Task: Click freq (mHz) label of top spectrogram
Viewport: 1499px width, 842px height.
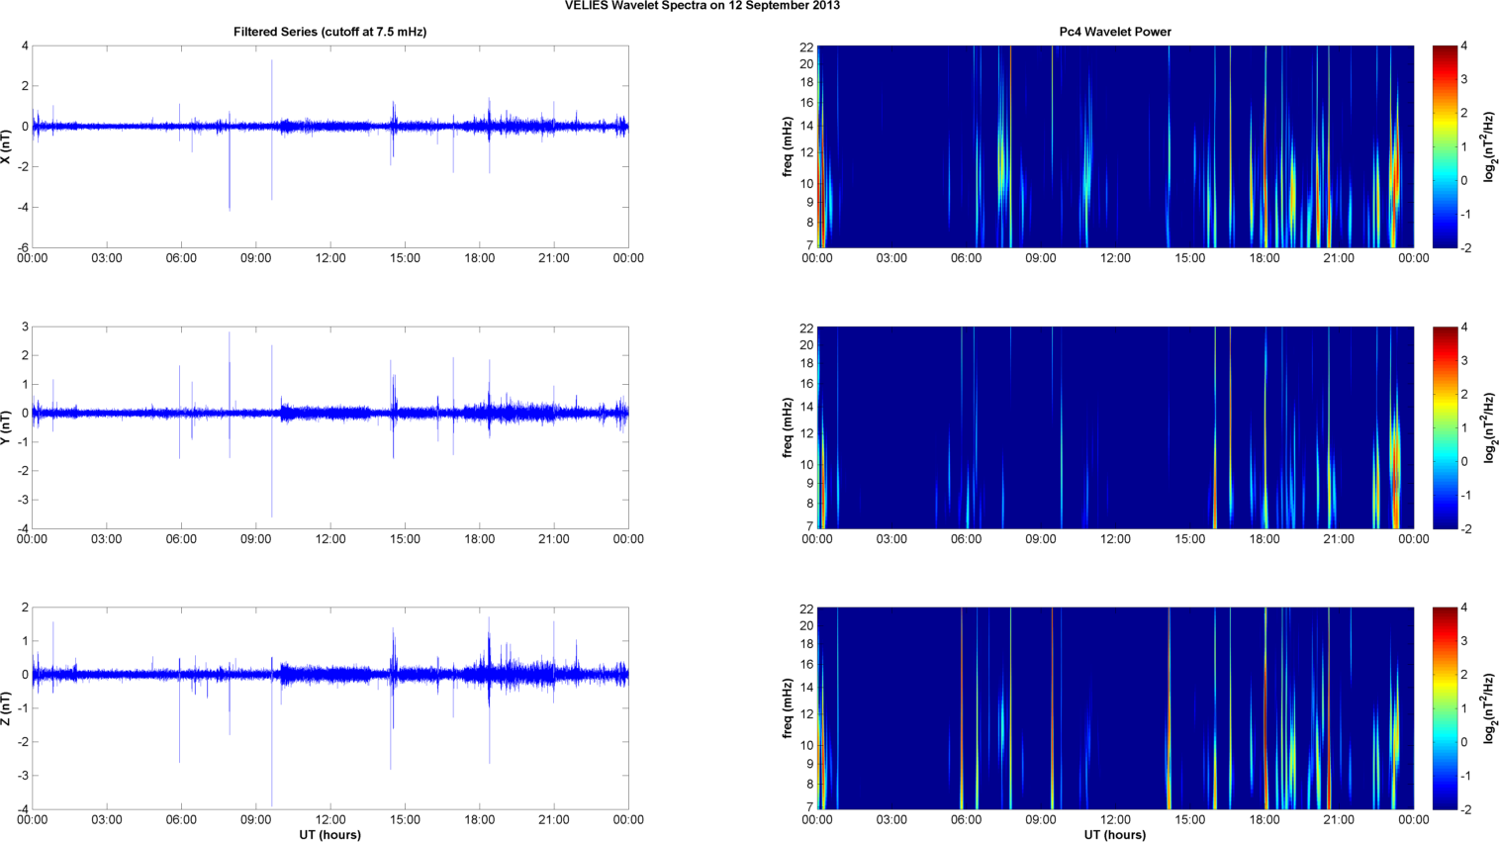Action: pyautogui.click(x=788, y=146)
